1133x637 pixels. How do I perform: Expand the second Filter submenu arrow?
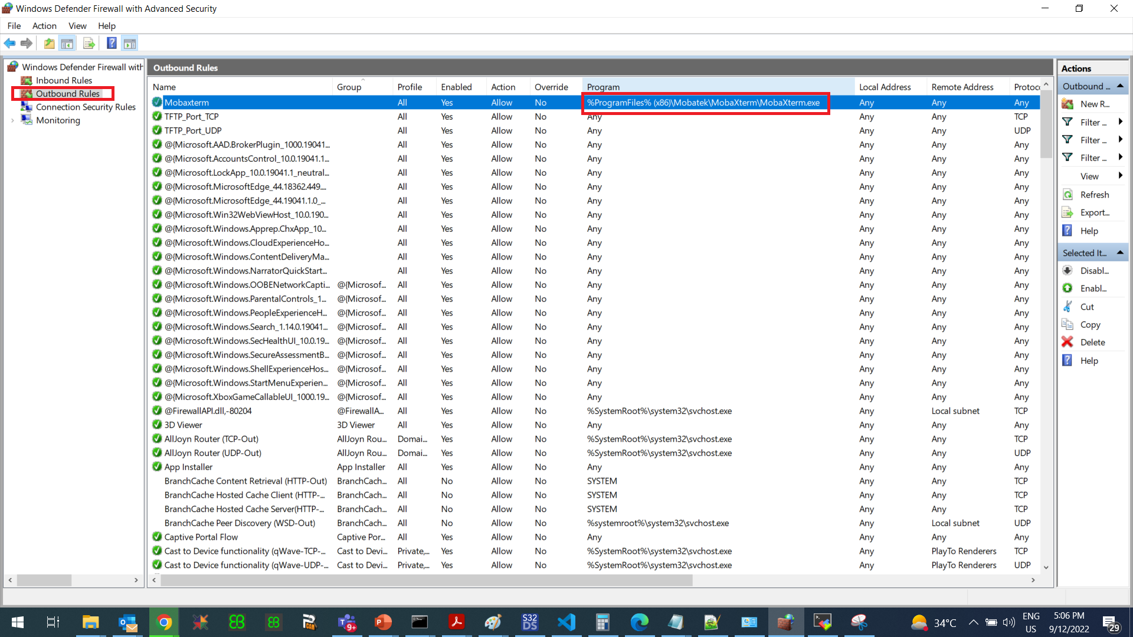point(1120,140)
